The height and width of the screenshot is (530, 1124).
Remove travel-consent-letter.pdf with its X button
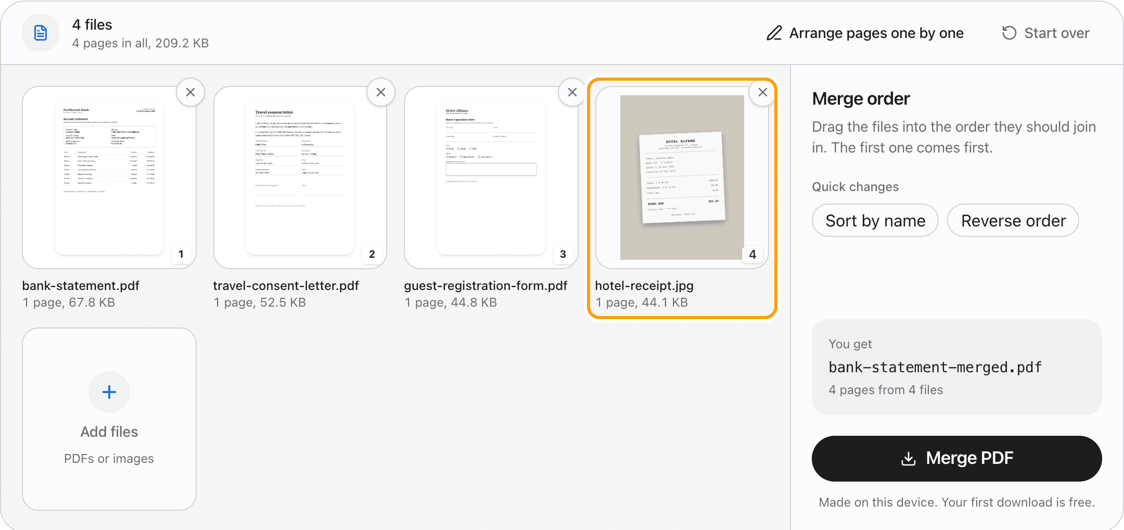pos(381,92)
